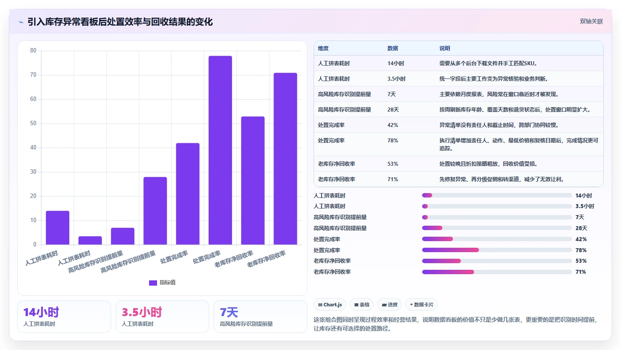
Task: Click the 42% value in the table
Action: [x=393, y=125]
